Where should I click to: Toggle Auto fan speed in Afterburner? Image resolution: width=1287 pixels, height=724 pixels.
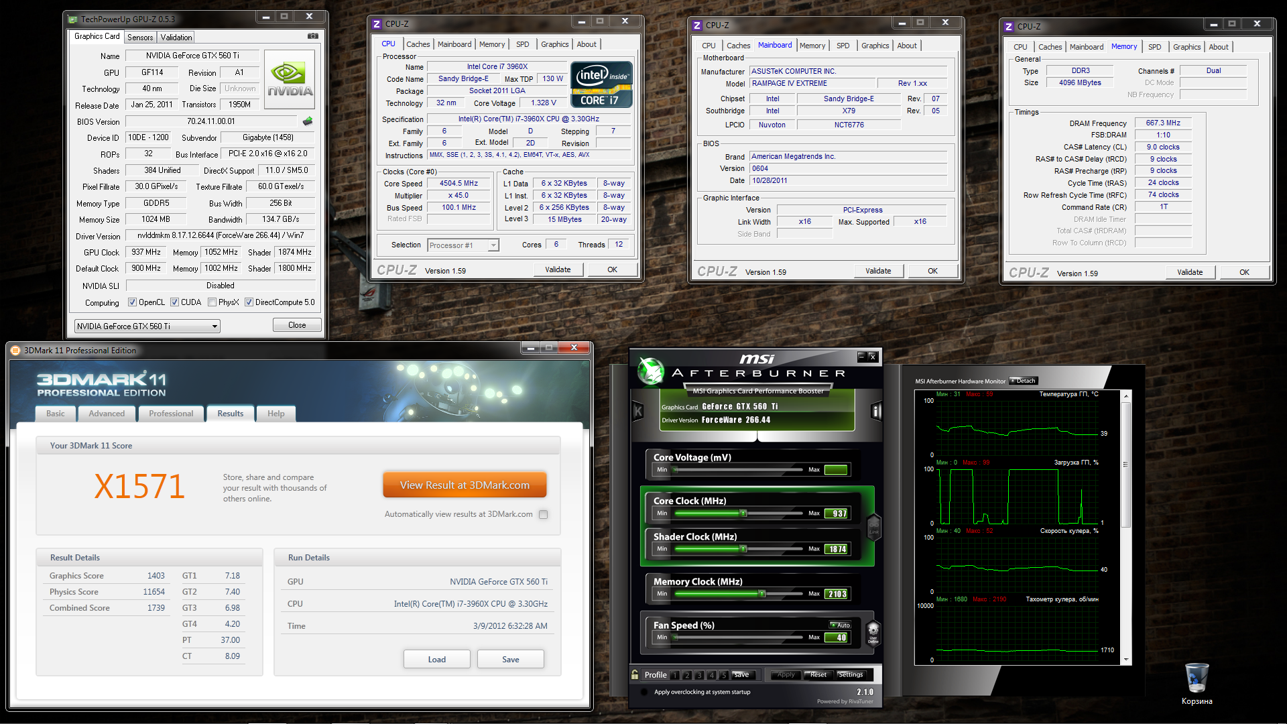click(x=841, y=625)
